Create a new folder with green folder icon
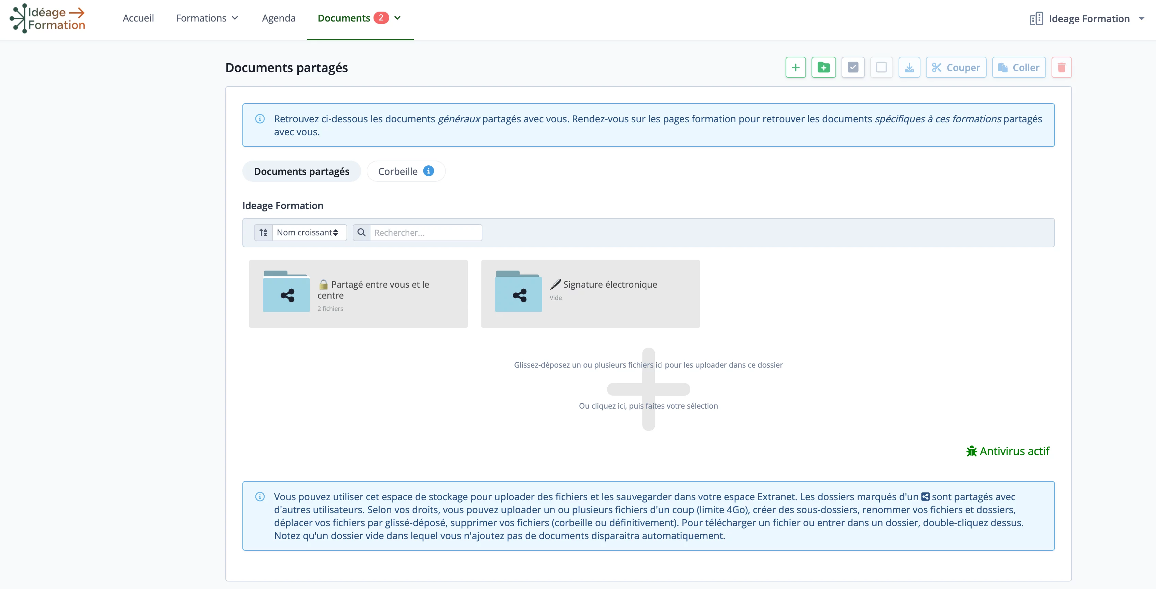The width and height of the screenshot is (1156, 589). tap(823, 67)
